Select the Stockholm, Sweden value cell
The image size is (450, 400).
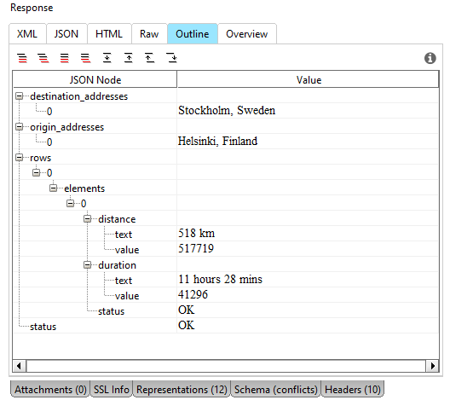point(308,111)
